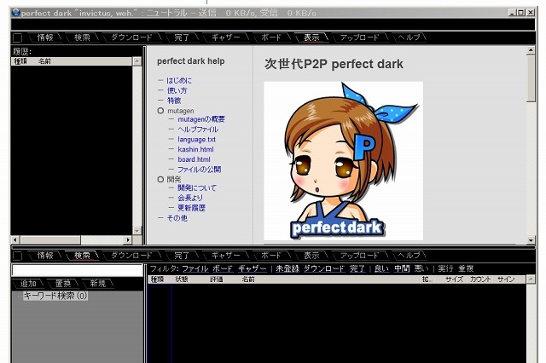The height and width of the screenshot is (363, 546).
Task: Select top panel 表示 tab
Action: (x=311, y=37)
